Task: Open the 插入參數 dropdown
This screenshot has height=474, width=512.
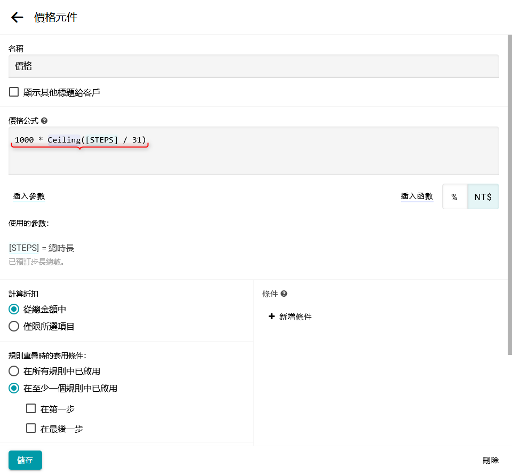Action: tap(29, 196)
